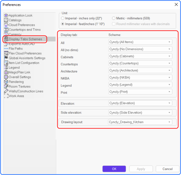The width and height of the screenshot is (181, 175).
Task: Go to Cloud Preferences page
Action: pyautogui.click(x=22, y=25)
